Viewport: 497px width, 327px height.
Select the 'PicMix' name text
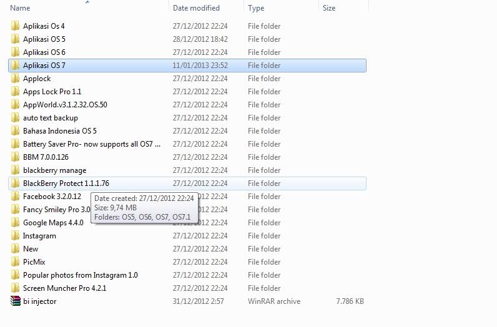34,262
